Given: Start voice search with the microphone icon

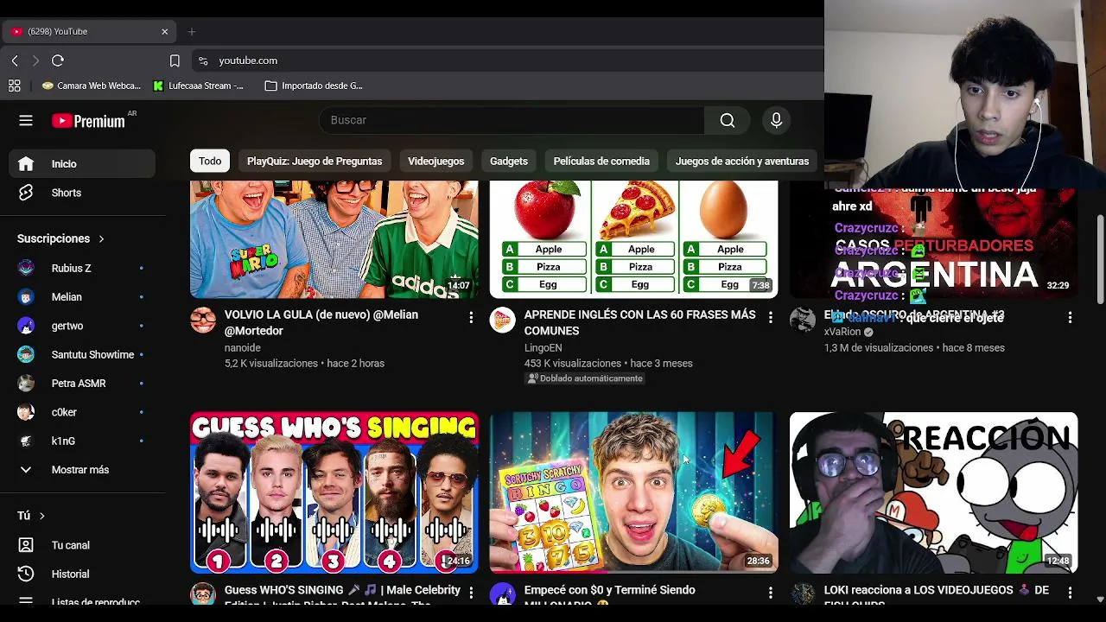Looking at the screenshot, I should (776, 120).
